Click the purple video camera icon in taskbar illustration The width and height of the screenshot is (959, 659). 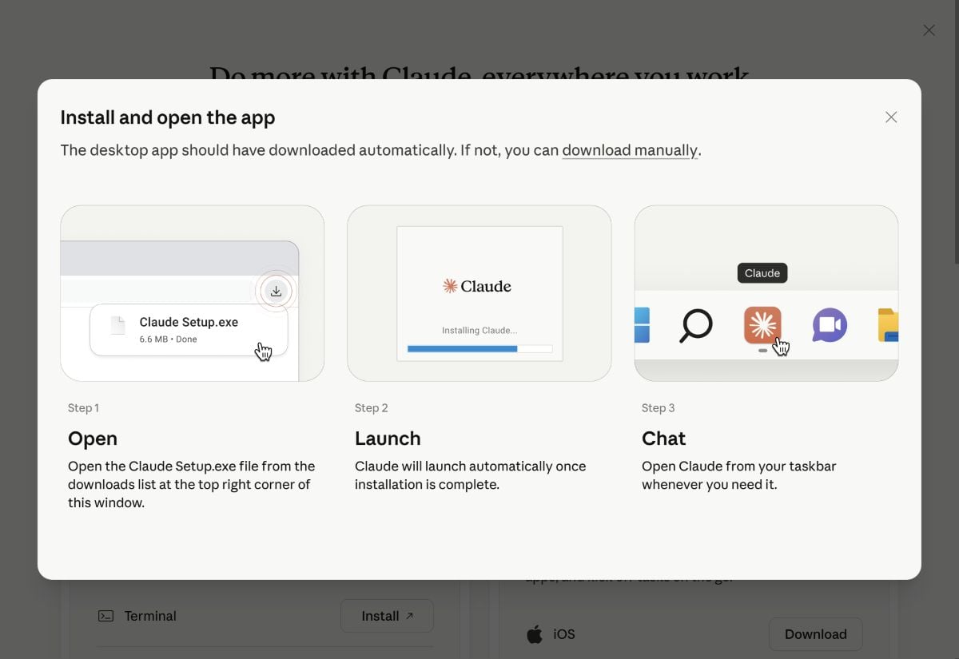pyautogui.click(x=830, y=325)
